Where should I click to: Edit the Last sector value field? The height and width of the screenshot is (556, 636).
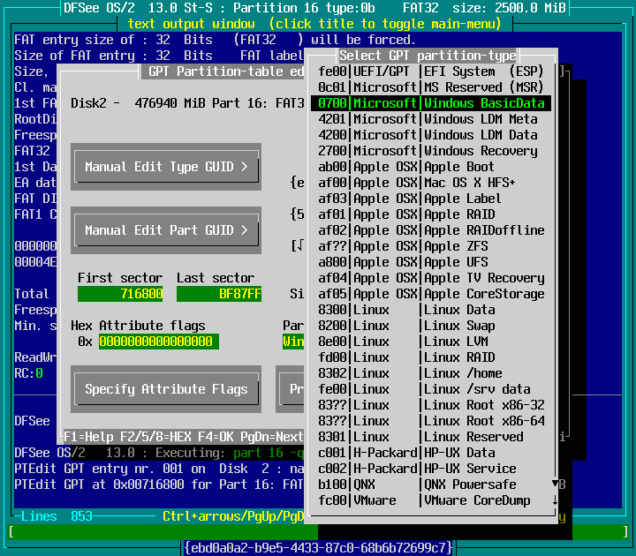tap(219, 294)
